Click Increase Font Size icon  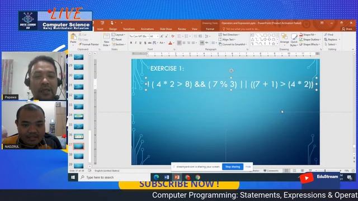coord(162,36)
